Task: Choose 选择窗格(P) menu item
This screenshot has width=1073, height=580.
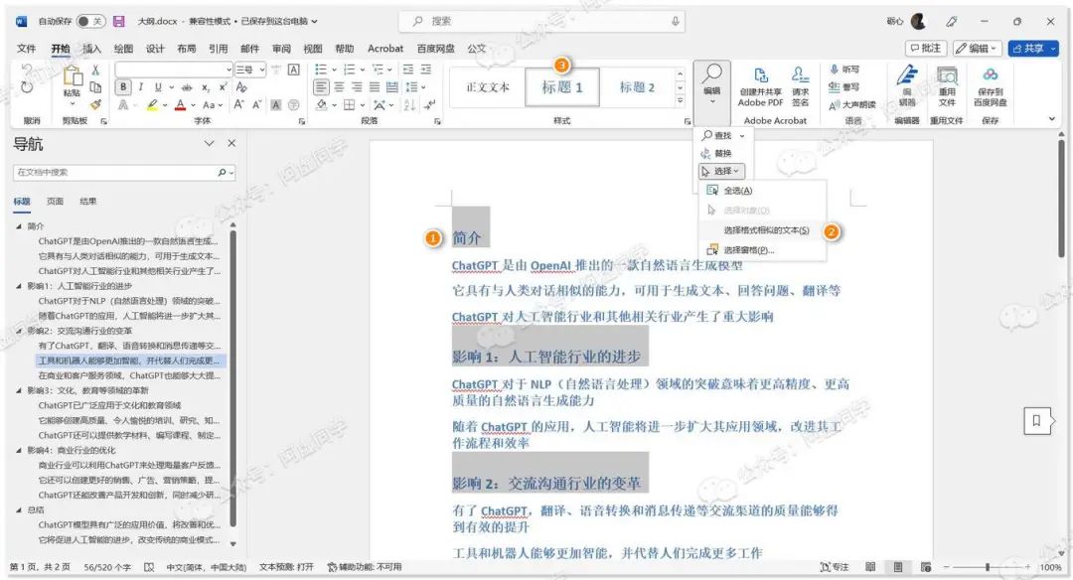Action: coord(762,250)
